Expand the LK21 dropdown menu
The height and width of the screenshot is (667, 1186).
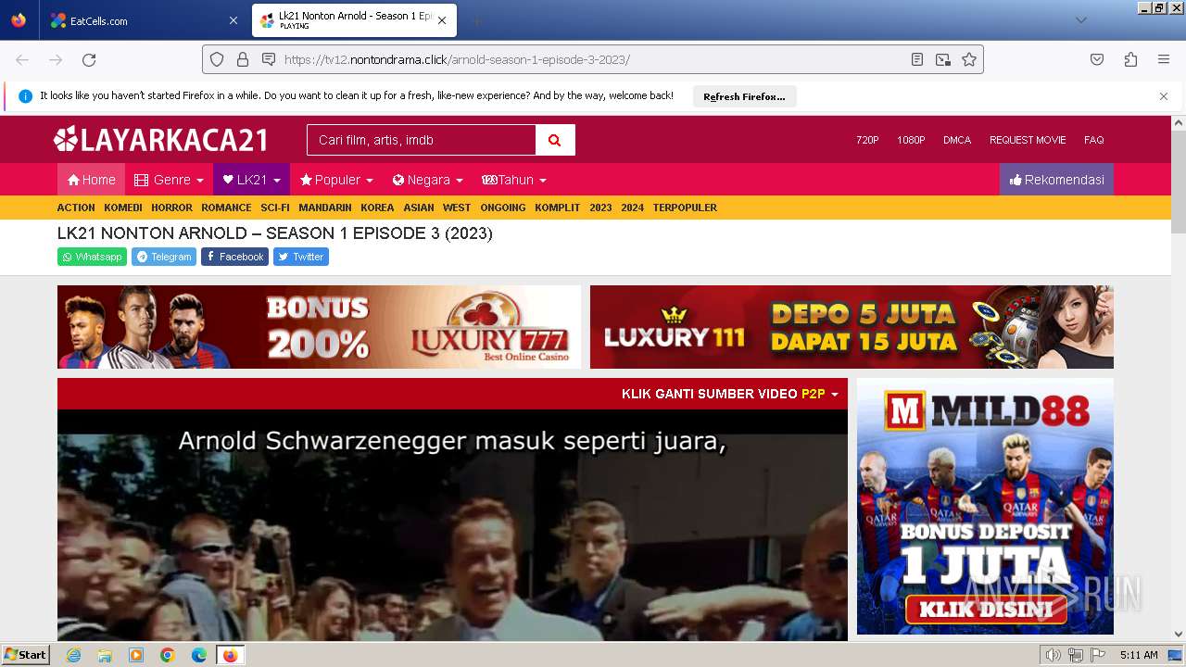(252, 180)
